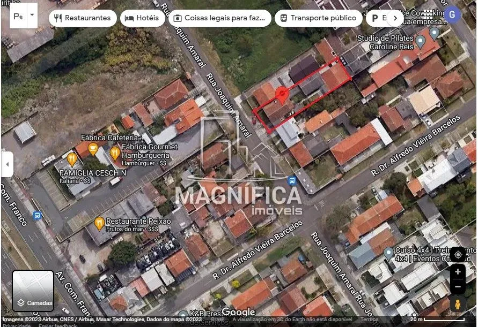Open Fábrica Cafeteria coffee pin
Viewport: 478px width, 327px height.
coord(93,149)
